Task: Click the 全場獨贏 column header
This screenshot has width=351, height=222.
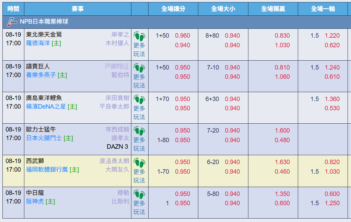Action: (x=273, y=9)
